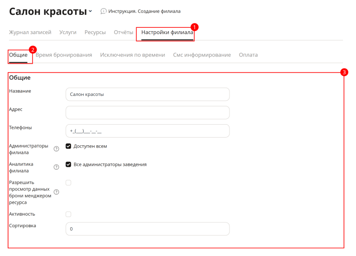Click help icon for Администраторы филиала
The height and width of the screenshot is (256, 356).
coord(56,149)
